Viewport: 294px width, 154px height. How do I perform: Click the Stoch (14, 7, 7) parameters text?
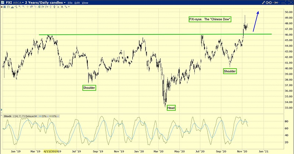coord(19,116)
